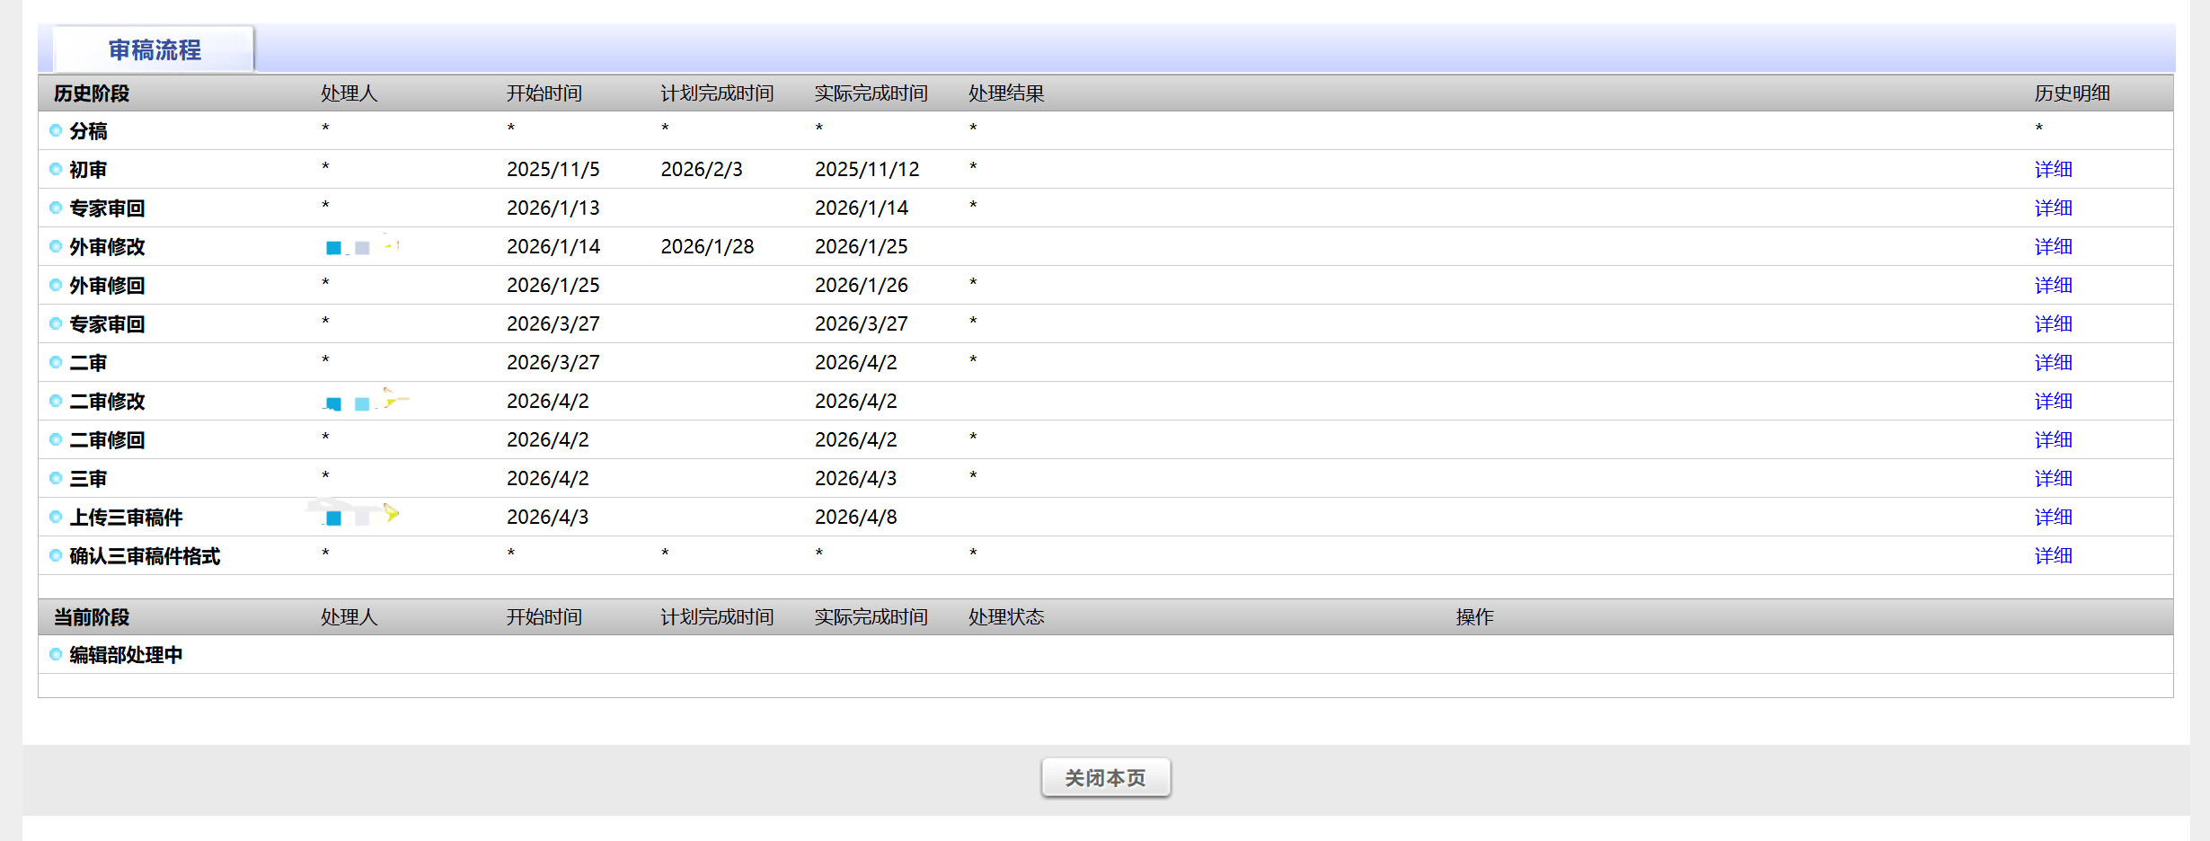Click the planned date 2026/2/3
The width and height of the screenshot is (2210, 841).
coord(702,169)
